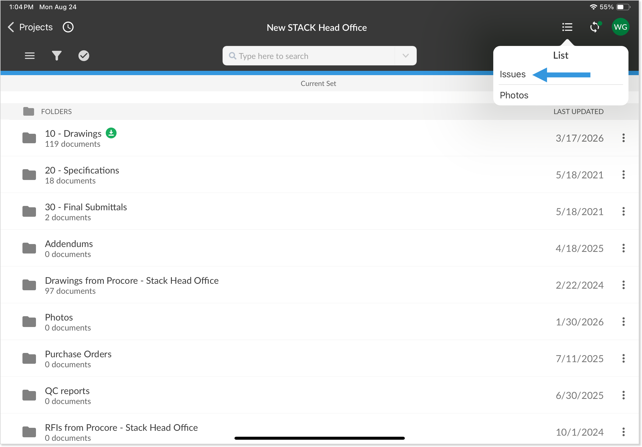The width and height of the screenshot is (642, 447).
Task: Click the 7/11/2025 date for Purchase Orders
Action: [579, 359]
